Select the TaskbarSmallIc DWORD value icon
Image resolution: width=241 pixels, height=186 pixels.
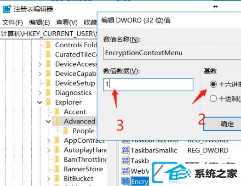coord(126,150)
